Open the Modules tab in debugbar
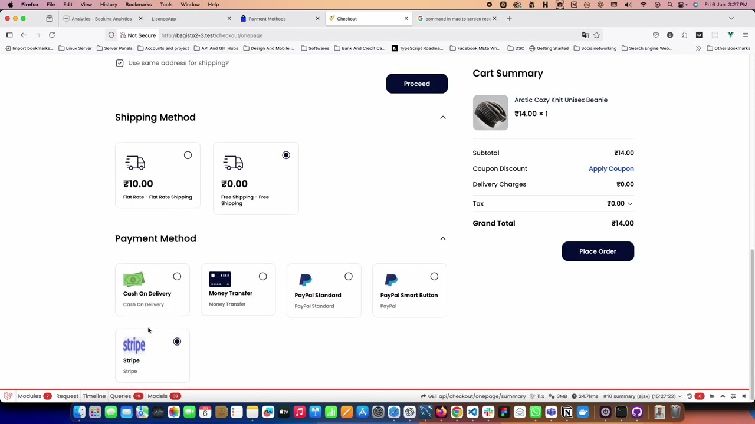The width and height of the screenshot is (755, 424). click(34, 396)
